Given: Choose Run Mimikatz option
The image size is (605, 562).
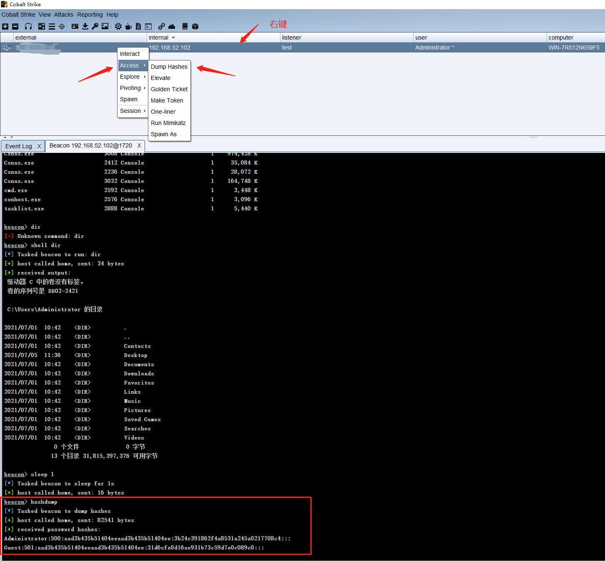Looking at the screenshot, I should pyautogui.click(x=169, y=123).
